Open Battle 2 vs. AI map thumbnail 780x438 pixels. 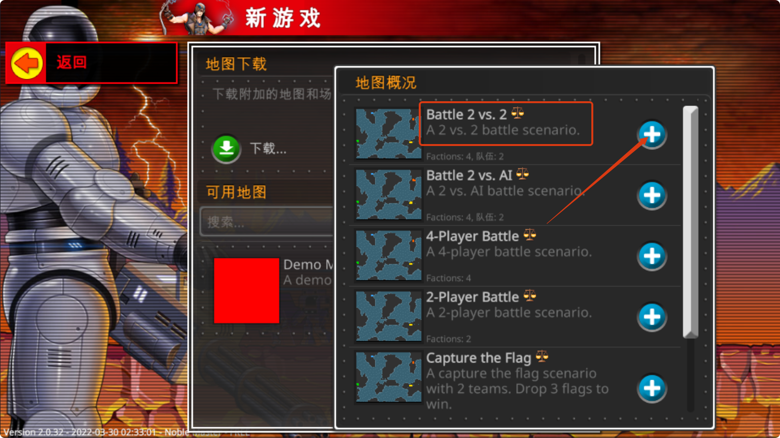point(389,195)
